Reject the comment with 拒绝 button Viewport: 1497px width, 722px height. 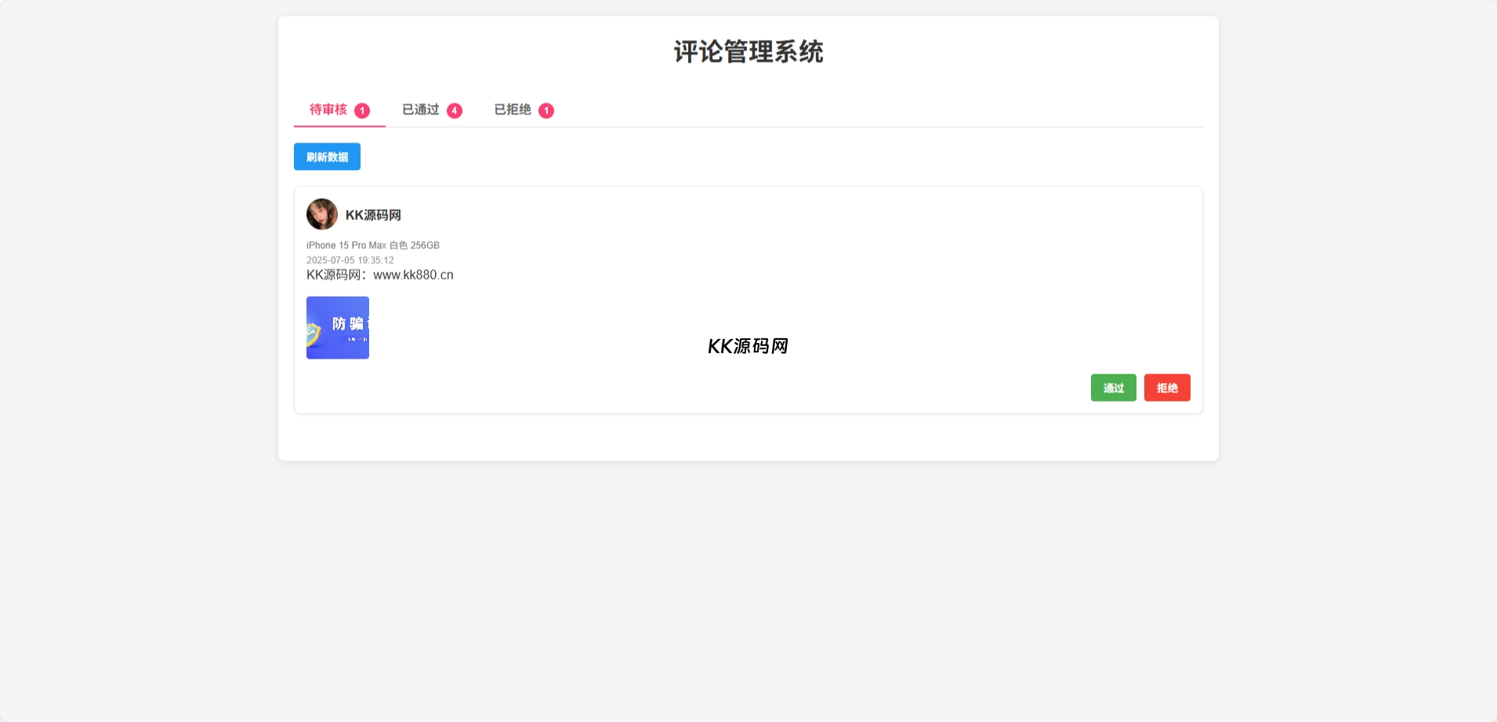tap(1167, 388)
